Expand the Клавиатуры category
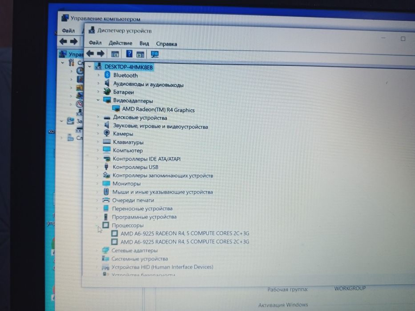The width and height of the screenshot is (415, 311). (98, 142)
